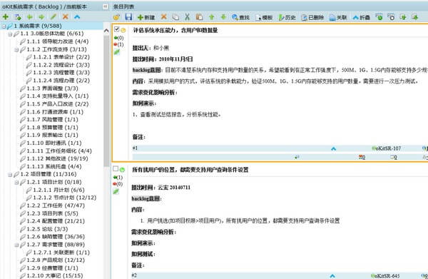Click the blue chevron in the #2 footer bar
This screenshot has width=428, height=279.
click(332, 275)
